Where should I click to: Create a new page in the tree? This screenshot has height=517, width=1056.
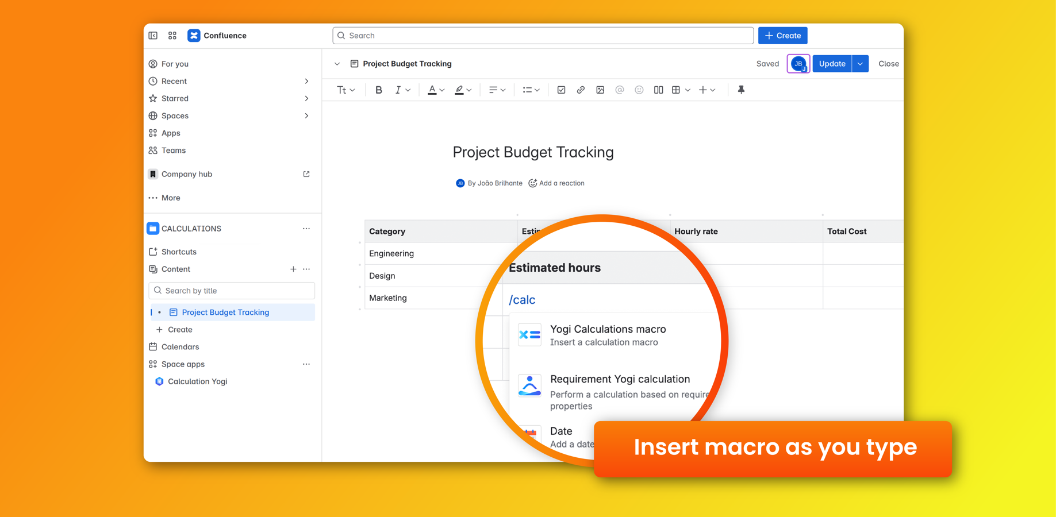click(175, 330)
